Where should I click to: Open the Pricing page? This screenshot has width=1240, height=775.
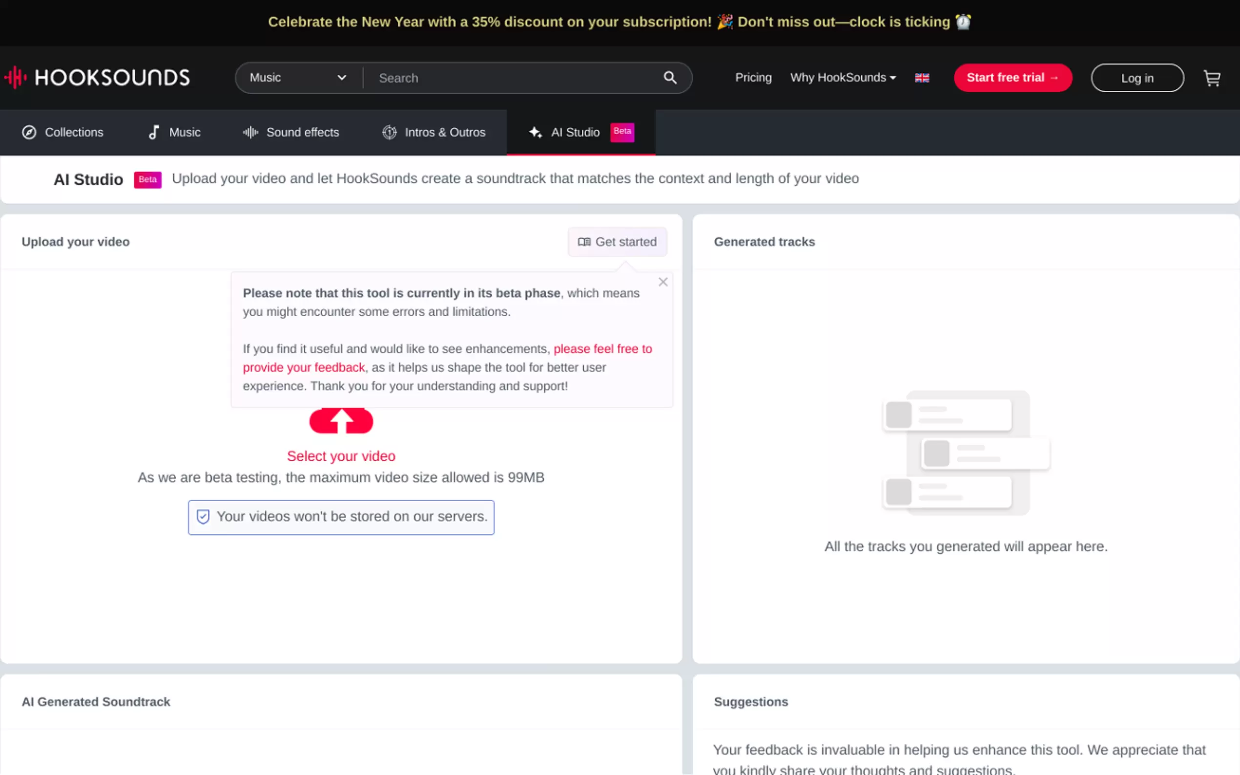click(753, 78)
